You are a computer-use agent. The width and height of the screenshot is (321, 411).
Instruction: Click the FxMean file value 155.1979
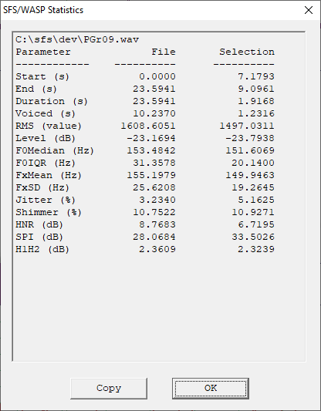click(x=151, y=175)
